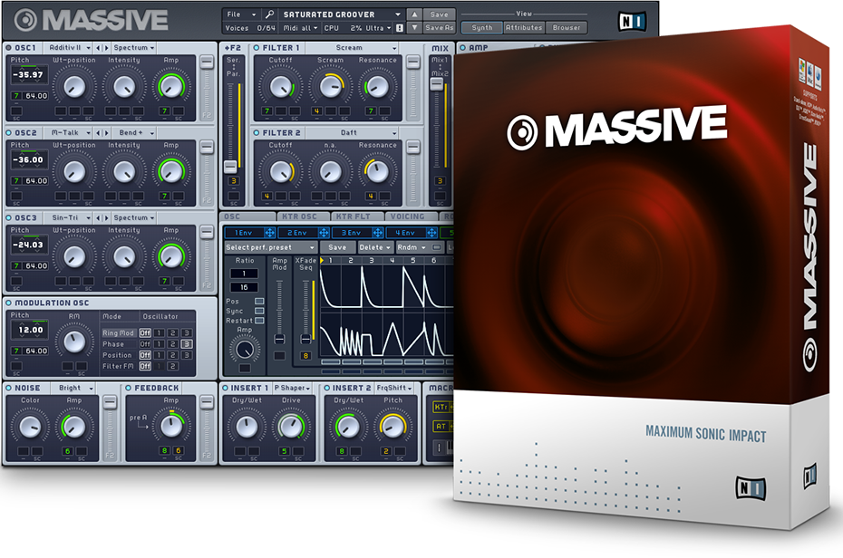843x558 pixels.
Task: Switch to the Attributes view
Action: 524,27
